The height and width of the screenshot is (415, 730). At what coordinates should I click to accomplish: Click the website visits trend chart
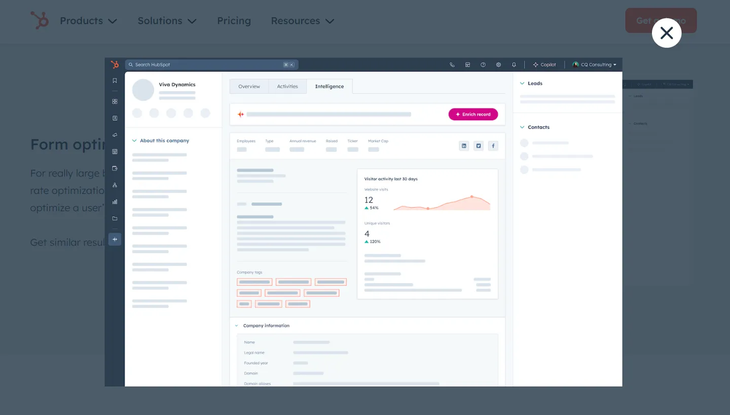point(442,202)
